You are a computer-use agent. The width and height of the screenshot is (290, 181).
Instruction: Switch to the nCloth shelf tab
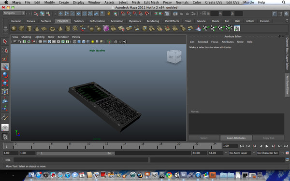tap(250, 21)
